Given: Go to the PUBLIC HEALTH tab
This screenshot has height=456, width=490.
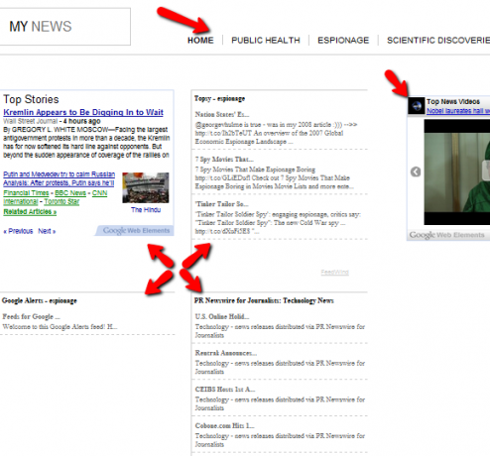Looking at the screenshot, I should click(x=266, y=41).
